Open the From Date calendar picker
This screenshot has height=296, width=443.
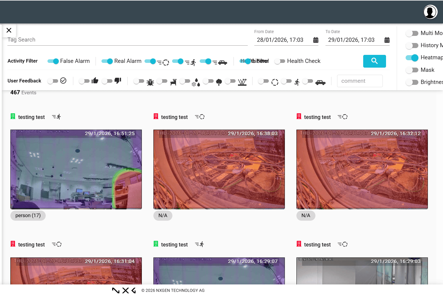(x=316, y=40)
